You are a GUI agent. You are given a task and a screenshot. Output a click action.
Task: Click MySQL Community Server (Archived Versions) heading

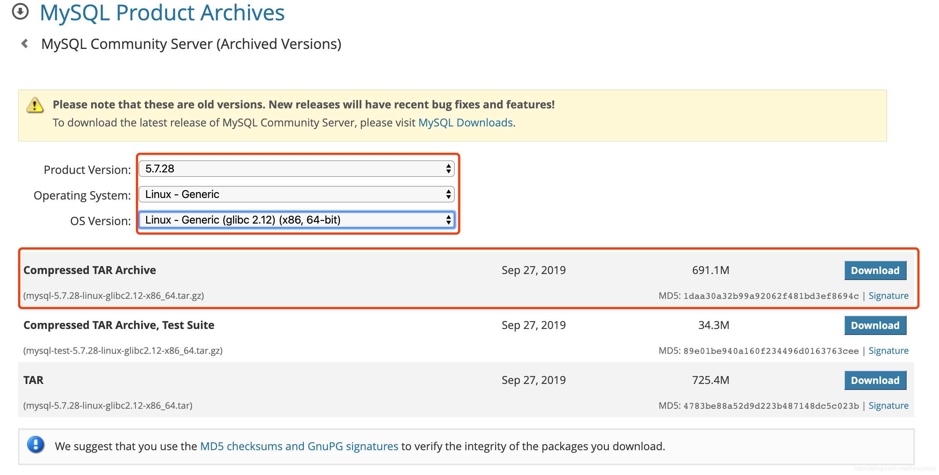191,44
